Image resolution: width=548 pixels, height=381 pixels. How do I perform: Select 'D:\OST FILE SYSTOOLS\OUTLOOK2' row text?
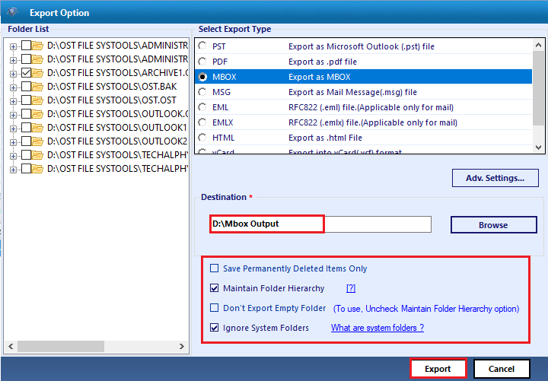point(117,141)
